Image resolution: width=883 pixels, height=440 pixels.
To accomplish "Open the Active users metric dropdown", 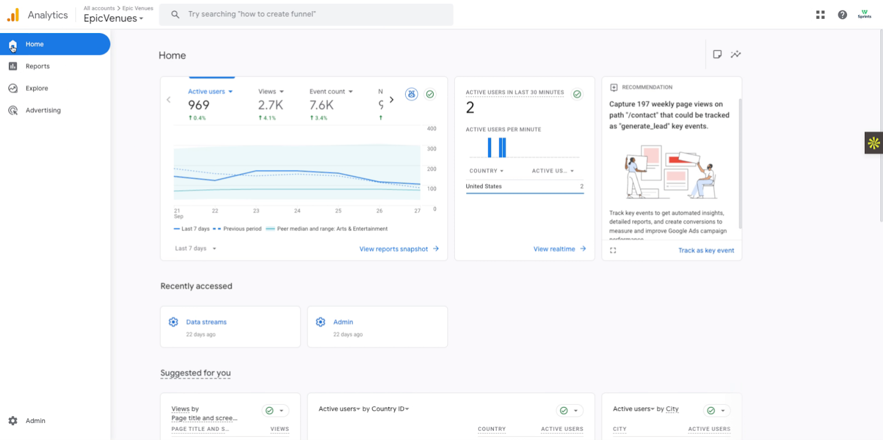I will [210, 92].
